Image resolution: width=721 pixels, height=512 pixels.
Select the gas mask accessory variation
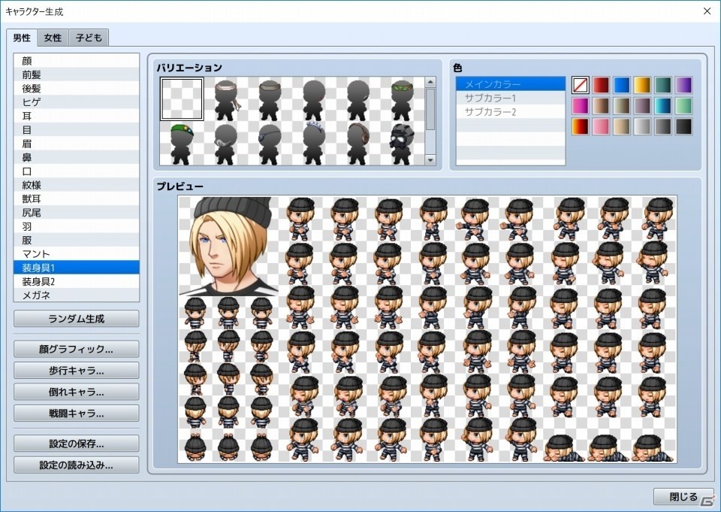402,143
